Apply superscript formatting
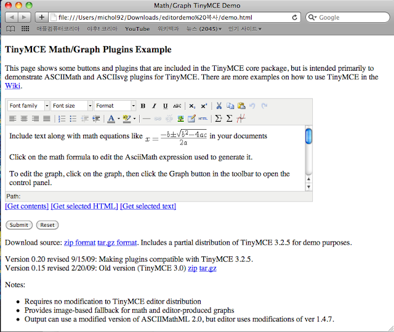 [x=204, y=106]
